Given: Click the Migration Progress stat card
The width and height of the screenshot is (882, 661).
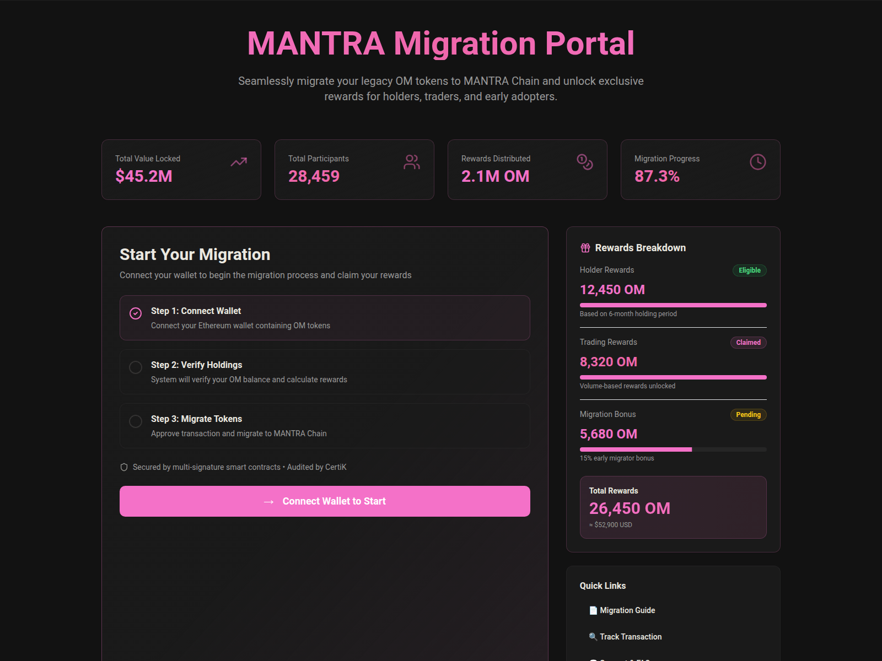Looking at the screenshot, I should [701, 170].
